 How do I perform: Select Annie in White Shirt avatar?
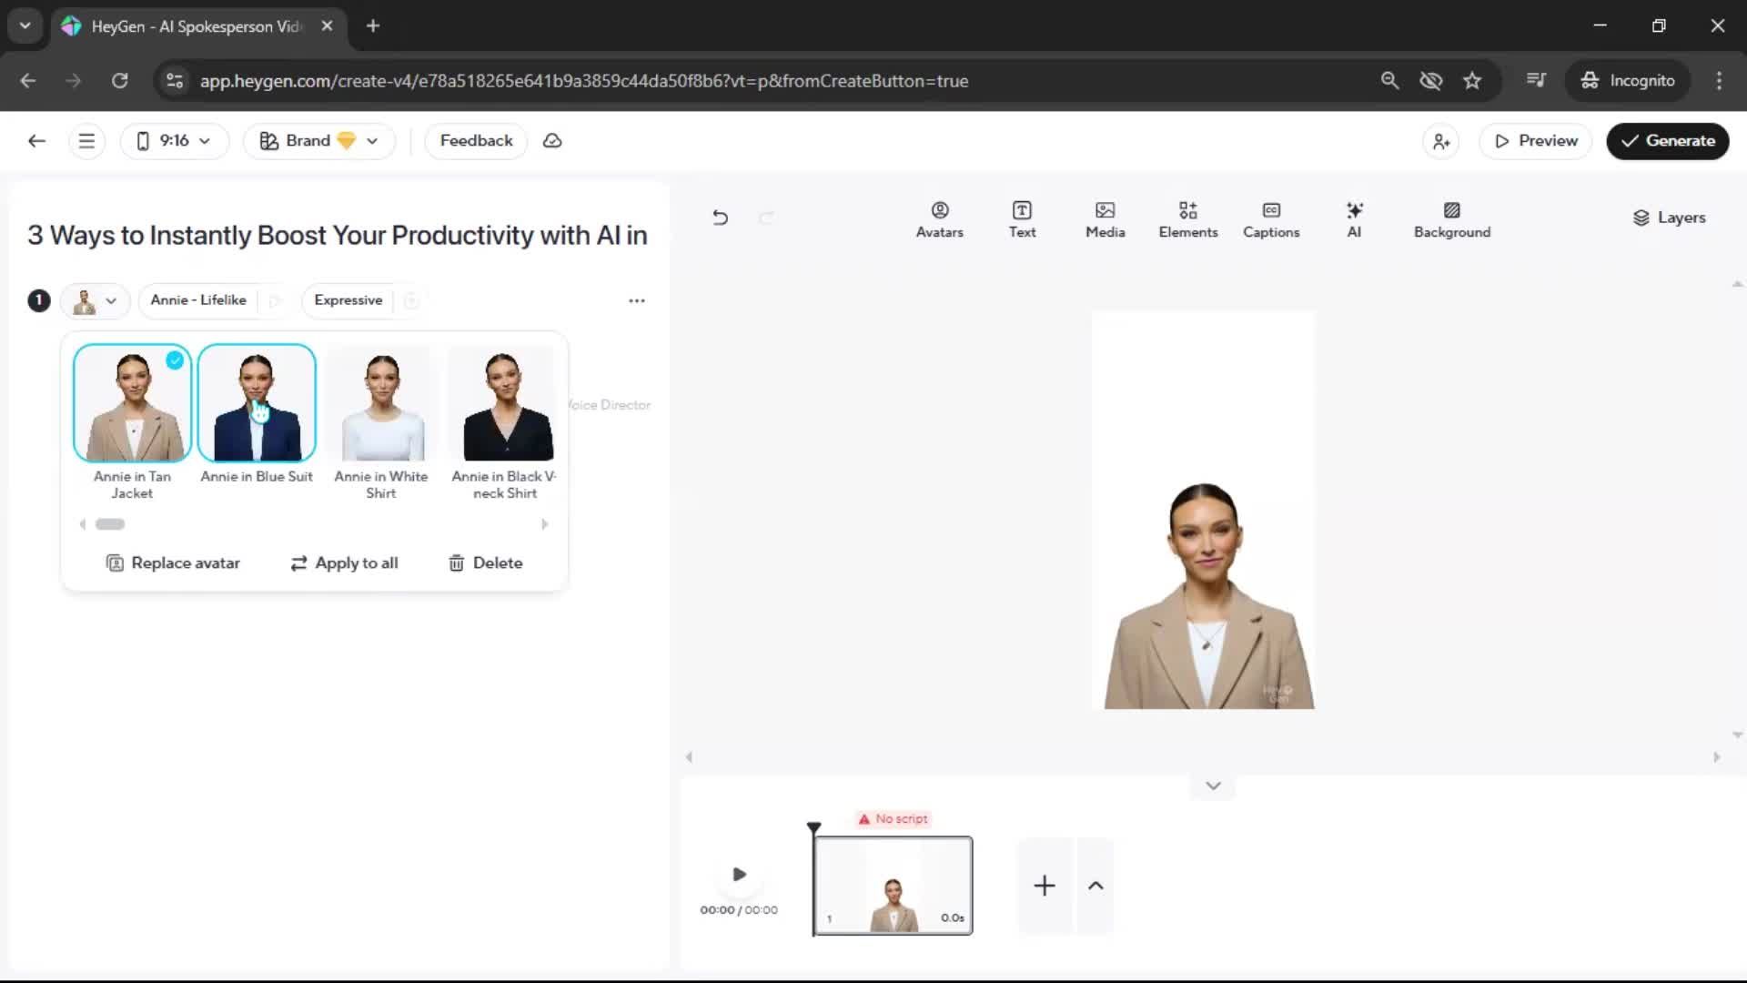pos(381,404)
